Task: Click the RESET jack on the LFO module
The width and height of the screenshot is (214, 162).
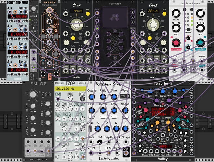Action: pos(33,59)
